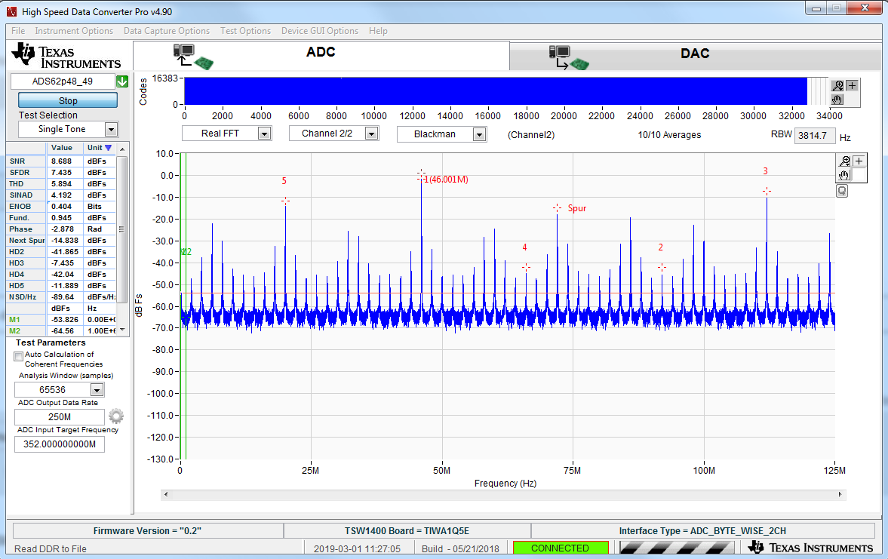Click the blue Unit filter triangle
The width and height of the screenshot is (888, 559).
pyautogui.click(x=108, y=148)
